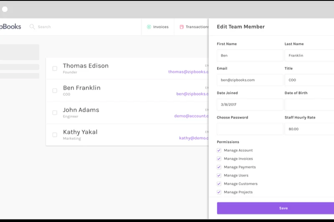Screen dimensions: 334x222
Task: Toggle the Manage Invoices permission
Action: pyautogui.click(x=219, y=159)
